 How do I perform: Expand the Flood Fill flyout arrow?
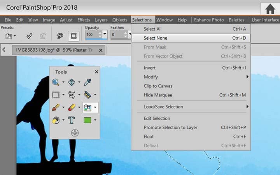coord(63,120)
